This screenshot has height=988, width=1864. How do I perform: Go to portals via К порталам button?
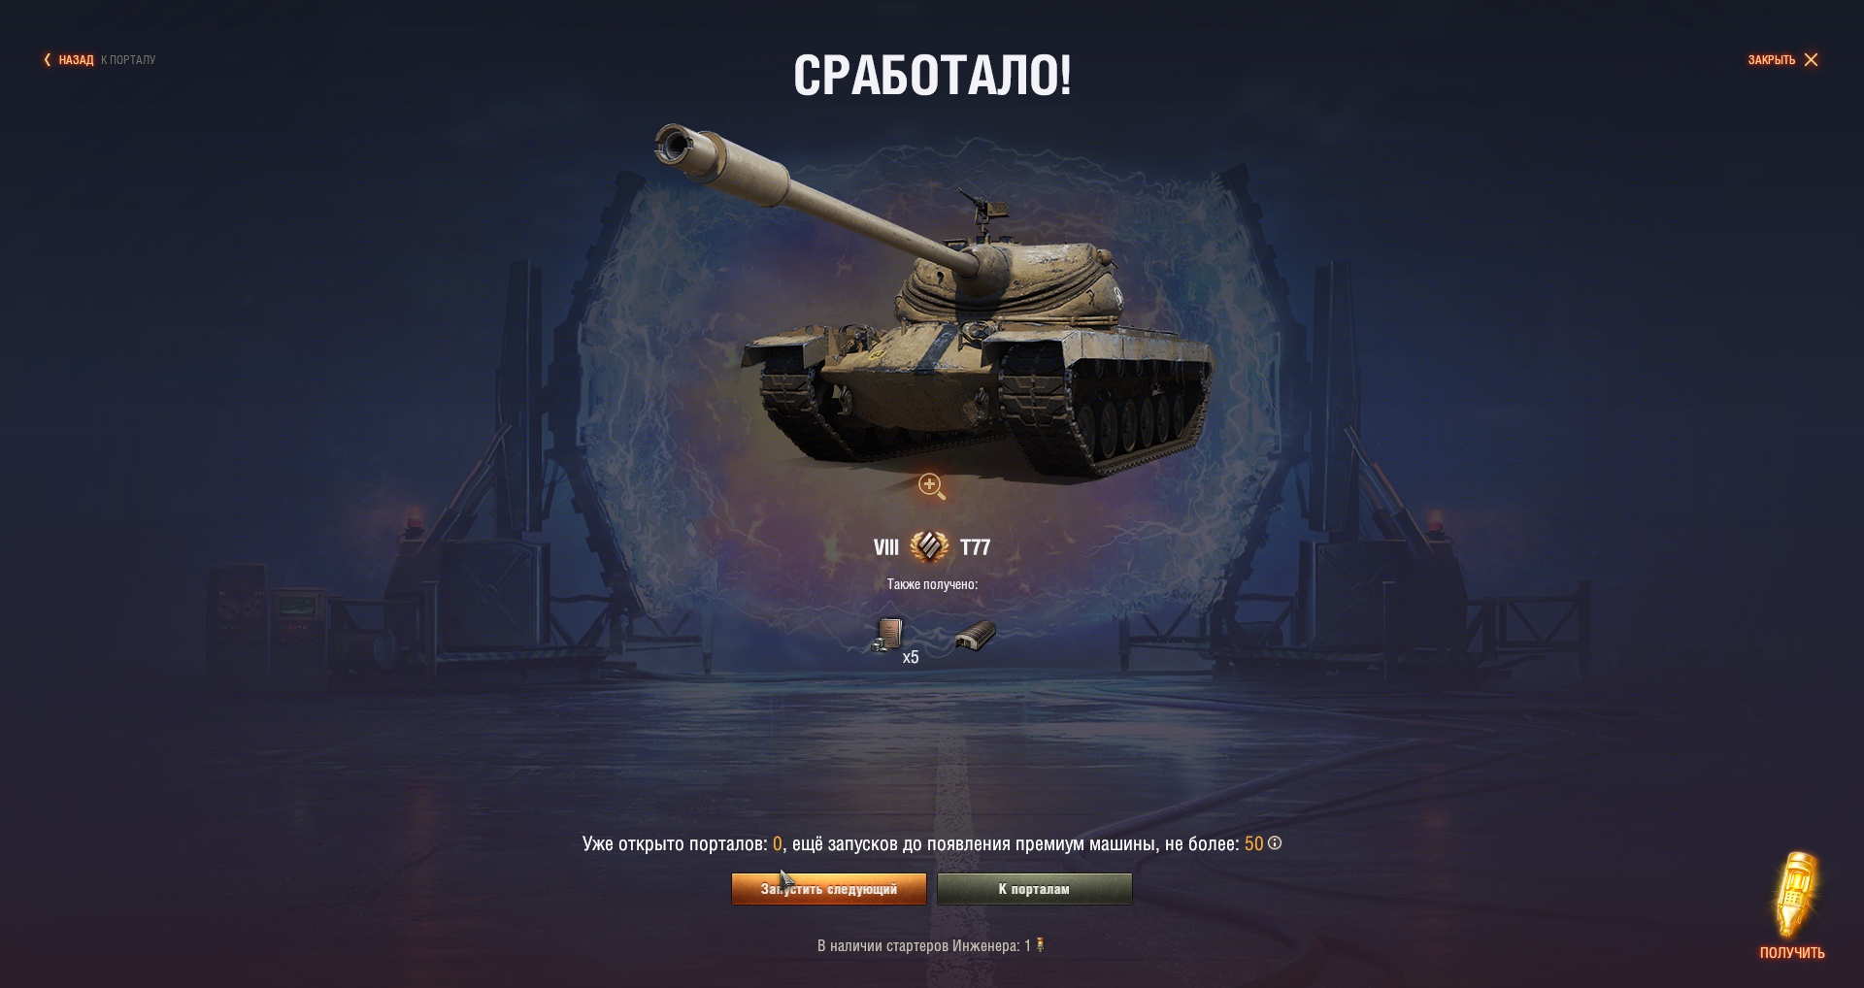tap(1034, 889)
